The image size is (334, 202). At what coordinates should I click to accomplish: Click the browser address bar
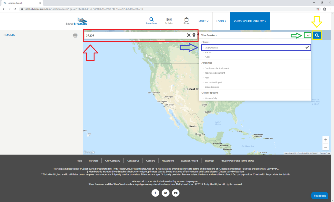pyautogui.click(x=166, y=9)
